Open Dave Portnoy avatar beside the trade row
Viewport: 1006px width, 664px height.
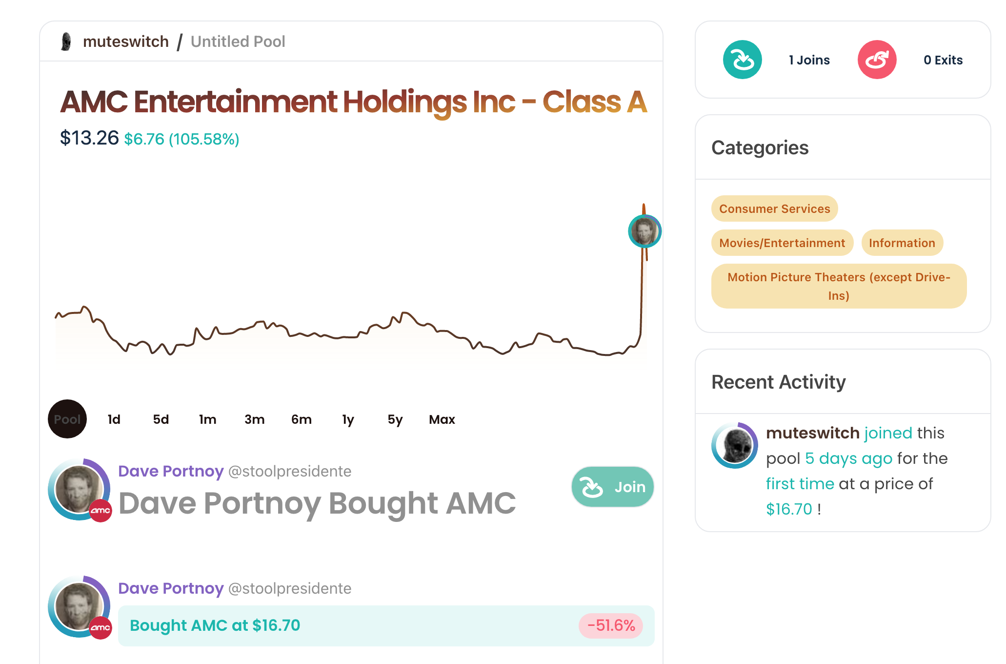[x=79, y=606]
